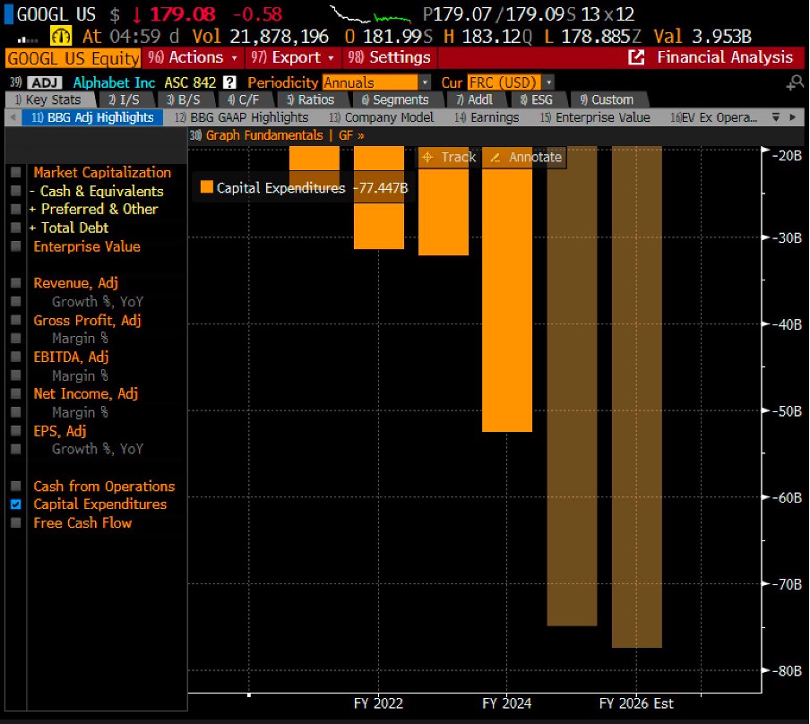Switch to BBG GAAP Highlights sub-tab

coord(241,117)
